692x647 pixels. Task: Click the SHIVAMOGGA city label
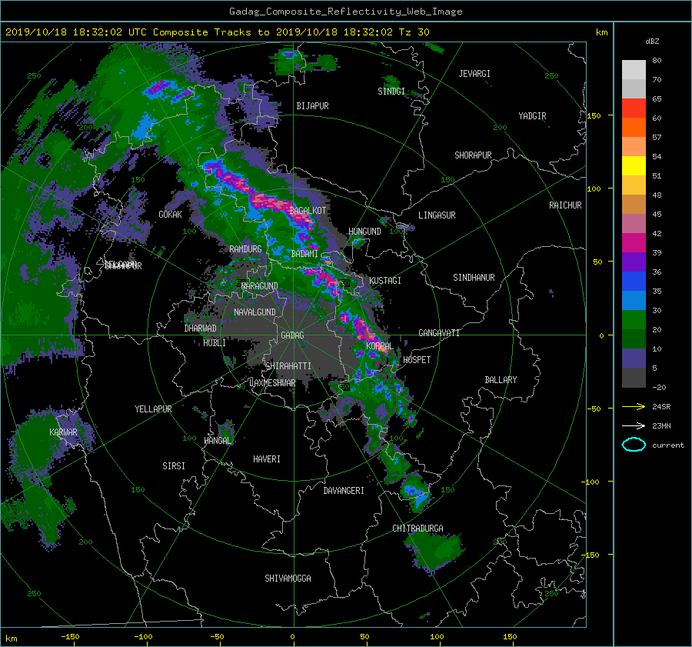[x=288, y=578]
